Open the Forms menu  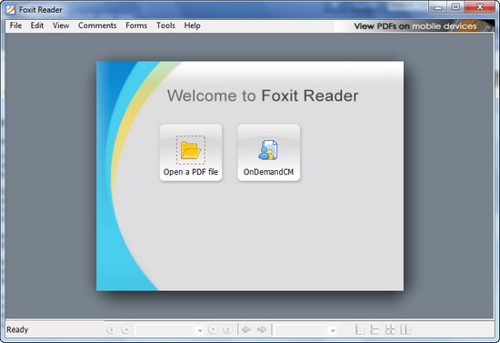click(136, 25)
